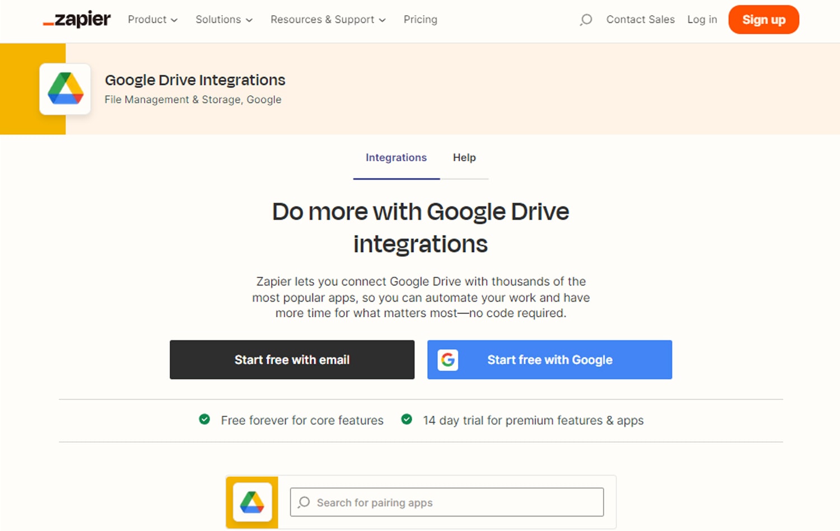Click the green checkmark next to Free forever
This screenshot has width=840, height=531.
coord(204,419)
